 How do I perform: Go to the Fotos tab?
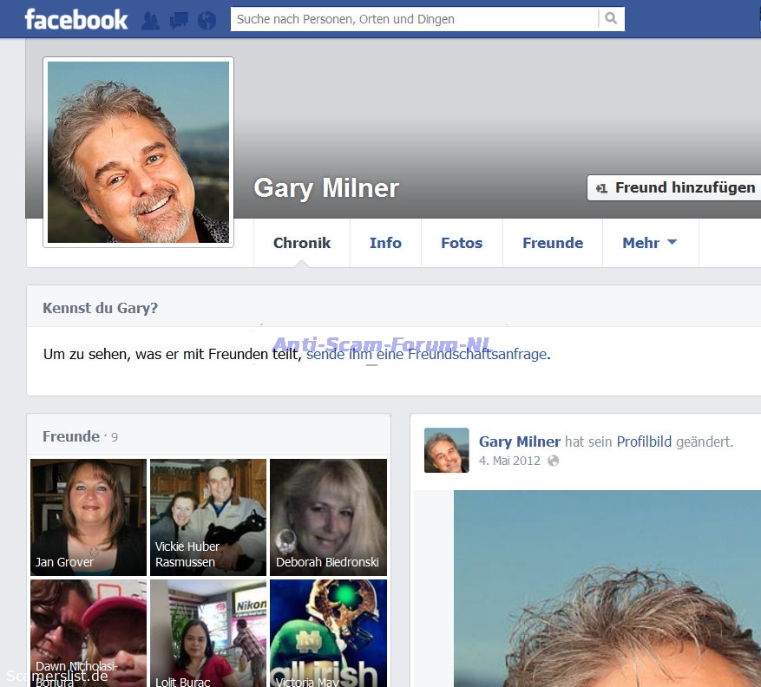(x=461, y=243)
